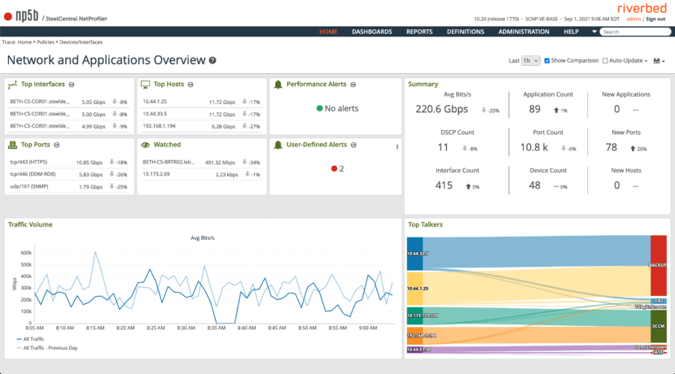675x374 pixels.
Task: Click the Application Count value 89
Action: (535, 109)
